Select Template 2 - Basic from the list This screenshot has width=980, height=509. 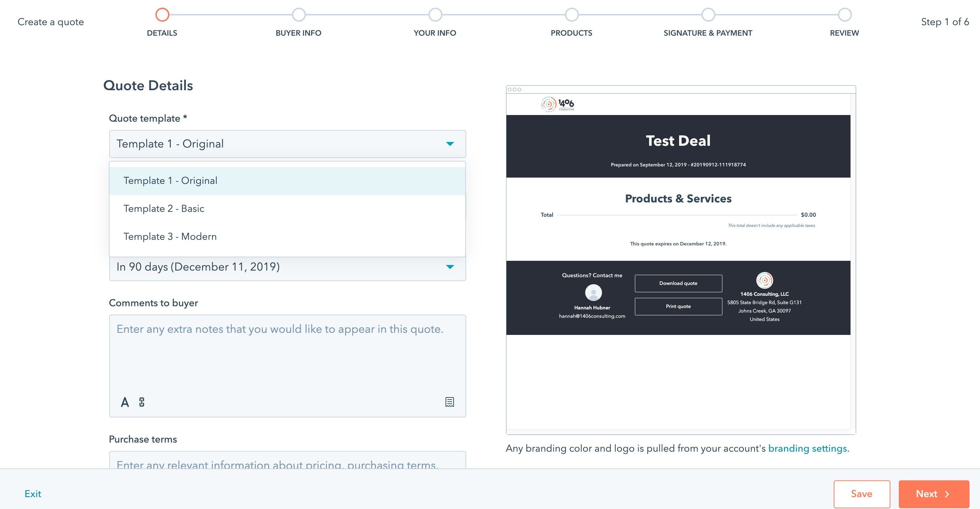tap(164, 208)
